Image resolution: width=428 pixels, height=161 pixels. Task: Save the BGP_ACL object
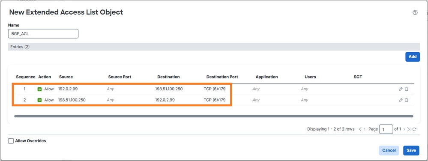click(411, 150)
